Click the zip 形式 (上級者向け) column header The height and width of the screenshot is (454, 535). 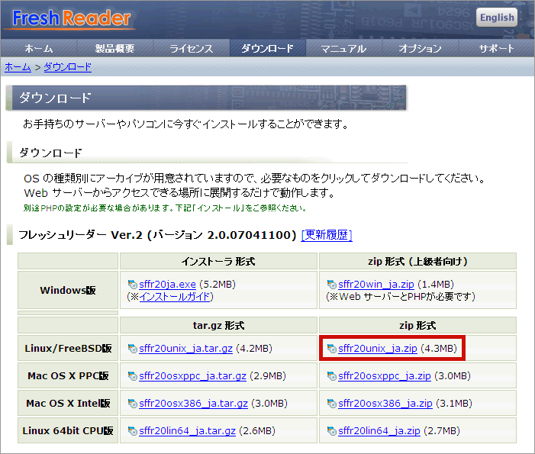417,262
